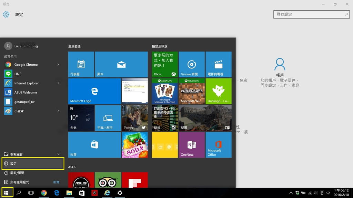The width and height of the screenshot is (353, 198).
Task: Show hidden system tray icons
Action: click(291, 193)
